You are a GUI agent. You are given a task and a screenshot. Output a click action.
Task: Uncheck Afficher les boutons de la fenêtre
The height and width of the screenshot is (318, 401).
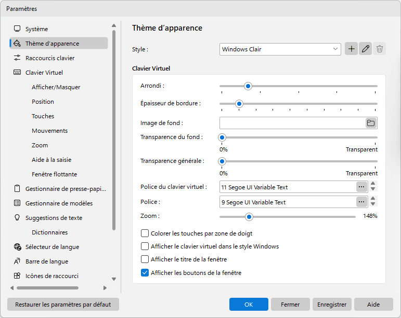[x=145, y=272]
